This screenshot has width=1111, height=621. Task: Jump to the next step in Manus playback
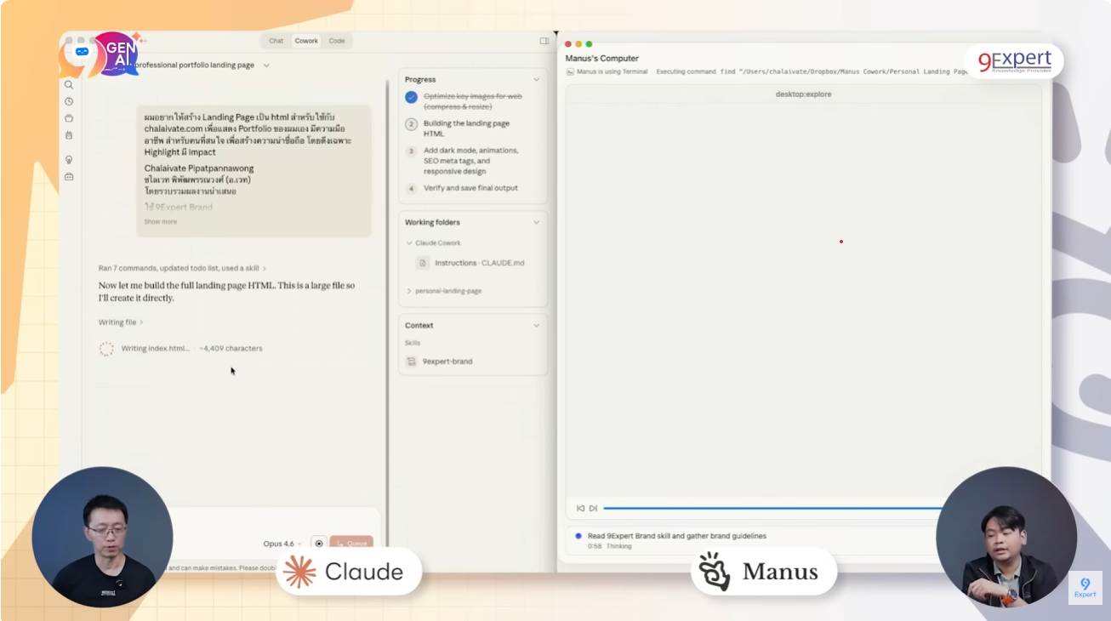pos(593,509)
